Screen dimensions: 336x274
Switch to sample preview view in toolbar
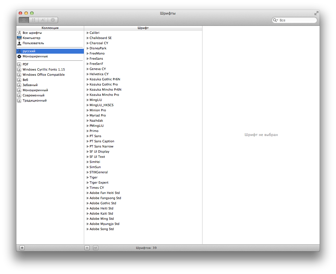click(x=24, y=20)
